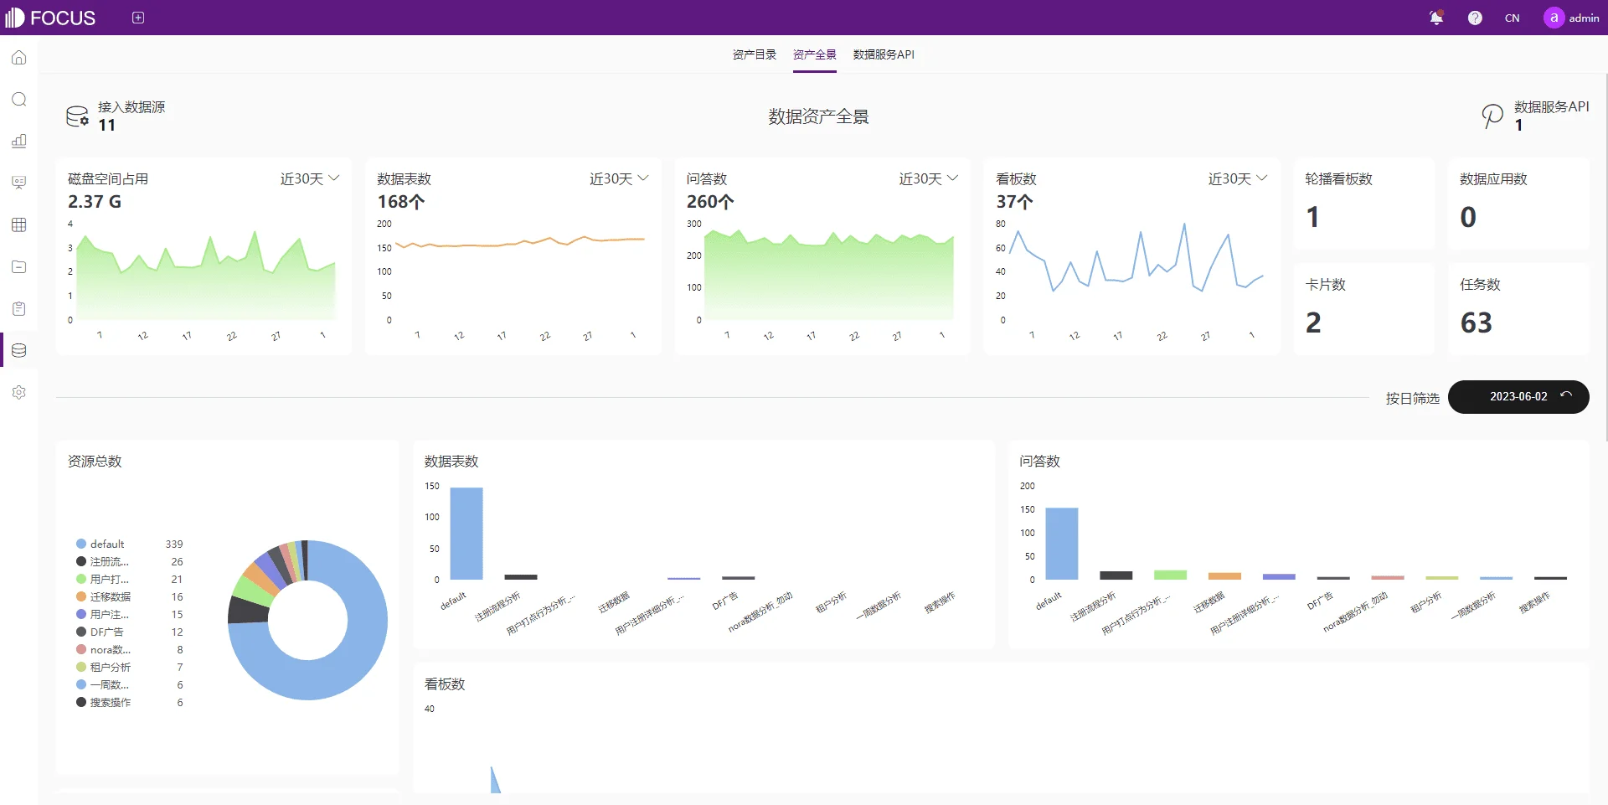The height and width of the screenshot is (805, 1608).
Task: Open the help question mark icon
Action: (x=1475, y=17)
